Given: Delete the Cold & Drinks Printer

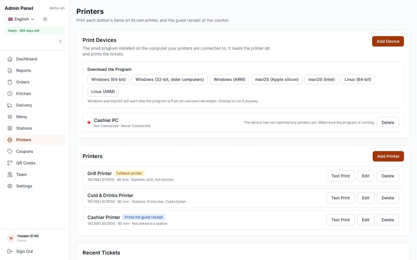Looking at the screenshot, I should pyautogui.click(x=388, y=198).
